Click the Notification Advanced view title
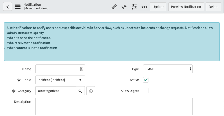The width and height of the screenshot is (224, 116). [x=36, y=6]
